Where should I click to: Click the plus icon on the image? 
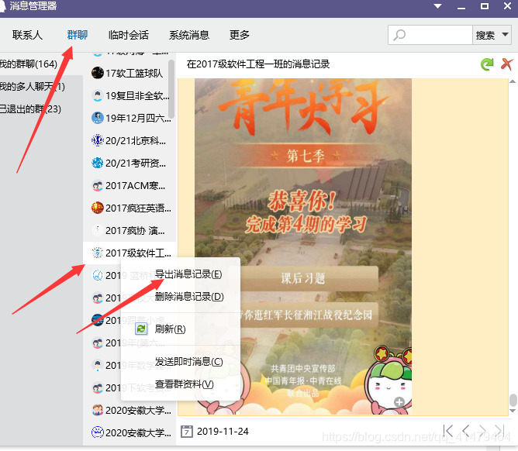399,402
